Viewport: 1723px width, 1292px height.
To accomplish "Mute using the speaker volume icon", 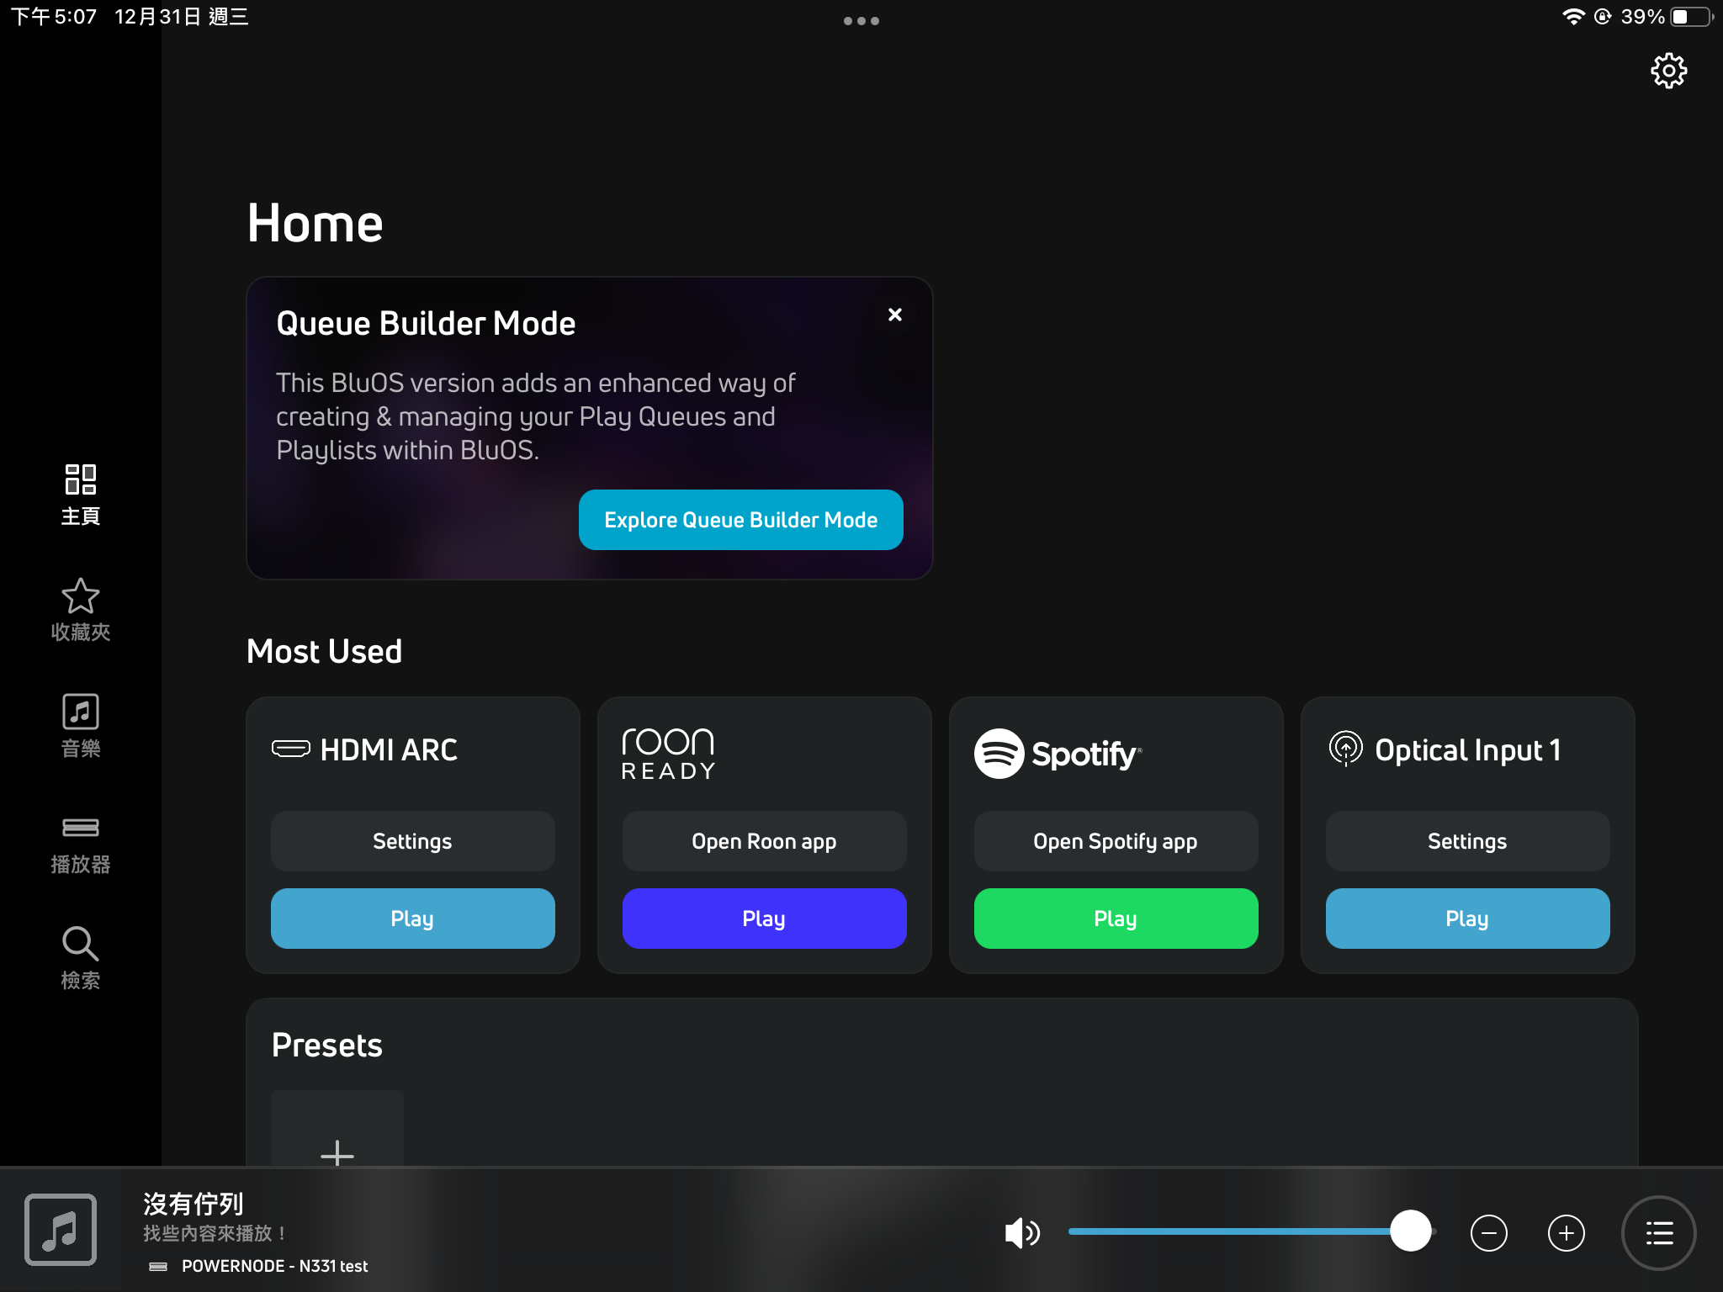I will coord(1022,1233).
